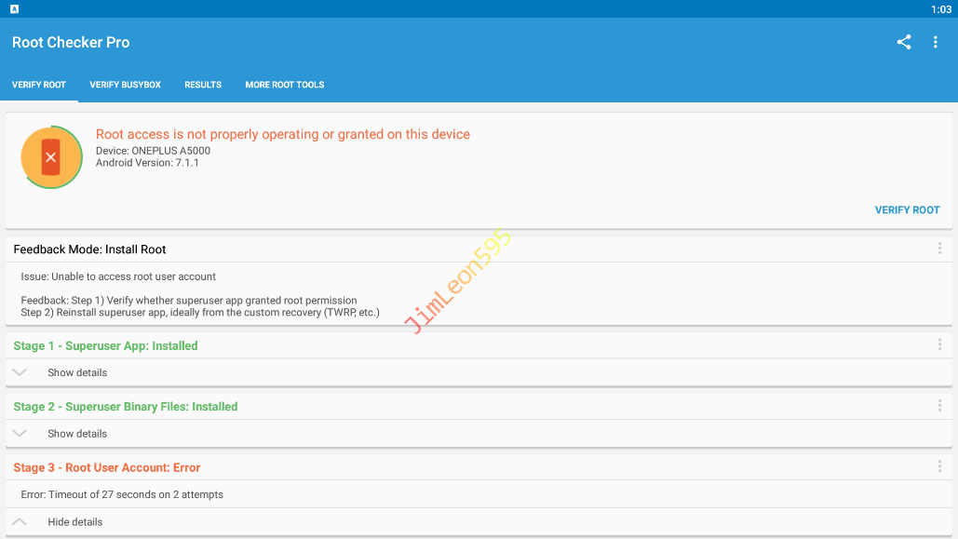Click Show details under Stage 1
Image resolution: width=958 pixels, height=539 pixels.
[77, 372]
